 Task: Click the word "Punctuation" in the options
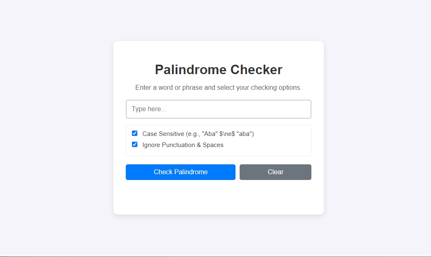(x=179, y=145)
